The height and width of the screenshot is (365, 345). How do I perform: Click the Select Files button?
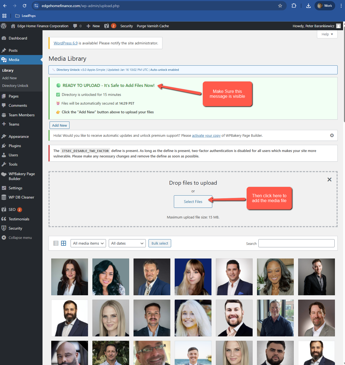193,202
